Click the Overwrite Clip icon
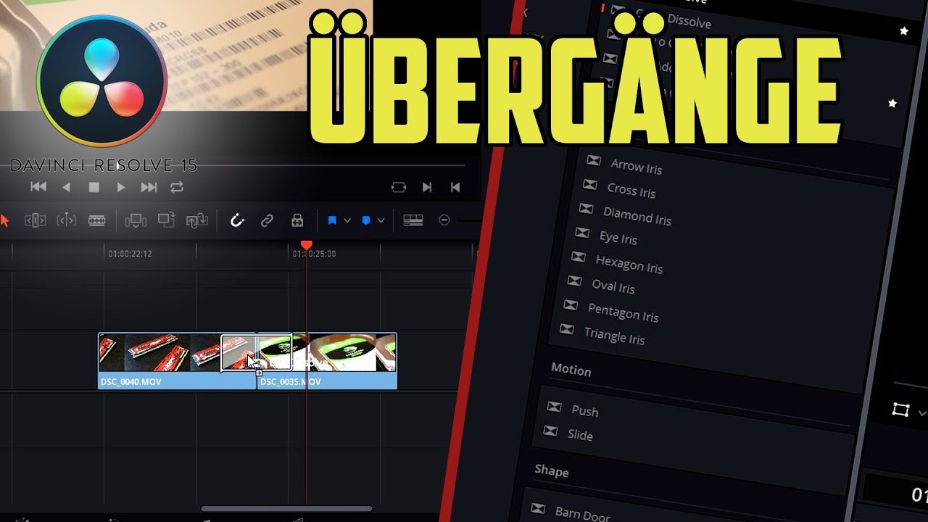The image size is (928, 522). 166,220
